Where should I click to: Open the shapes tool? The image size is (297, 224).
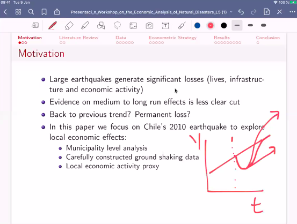(x=101, y=25)
